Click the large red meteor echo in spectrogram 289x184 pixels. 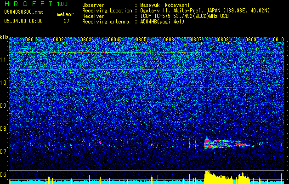(x=227, y=144)
